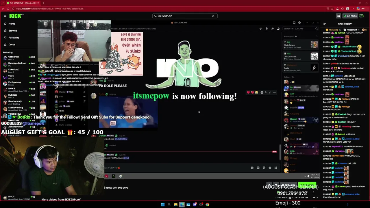Open timothyrandy channel in Following list
The height and width of the screenshot is (208, 370).
[19, 102]
